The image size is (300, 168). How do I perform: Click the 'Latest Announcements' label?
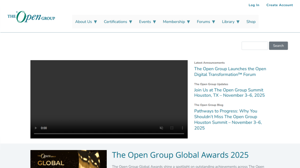209,63
